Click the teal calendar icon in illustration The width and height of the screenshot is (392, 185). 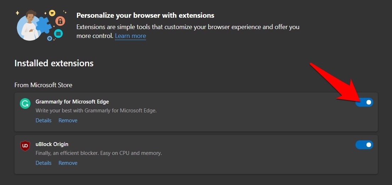pyautogui.click(x=58, y=33)
